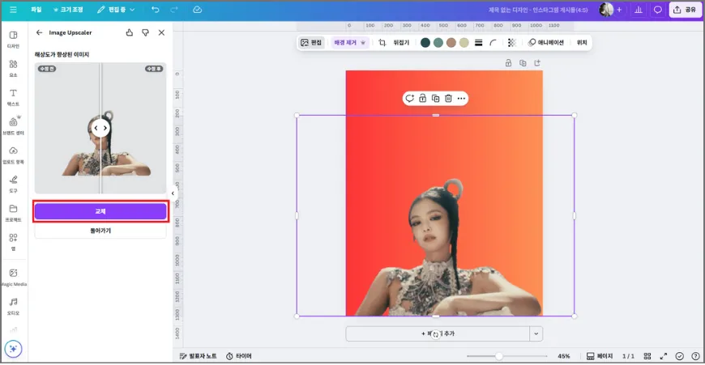Open the more options ellipsis on floating toolbar
This screenshot has height=365, width=705.
point(461,99)
